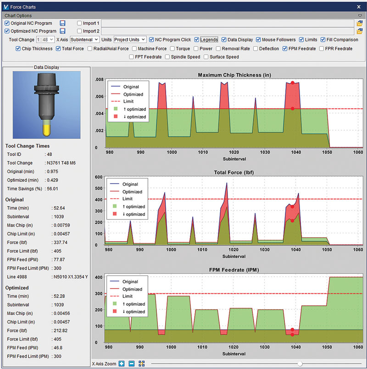
Task: Show the Machine Force chart
Action: point(134,49)
